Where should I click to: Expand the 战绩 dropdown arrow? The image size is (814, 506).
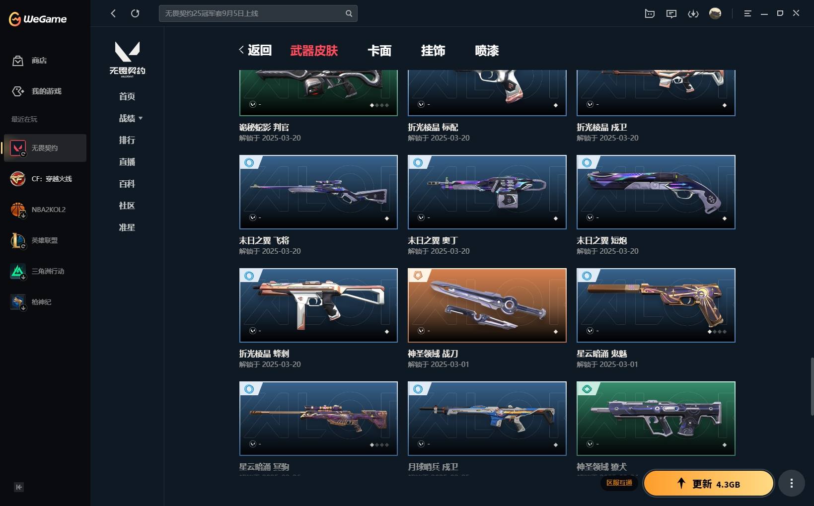[x=141, y=118]
